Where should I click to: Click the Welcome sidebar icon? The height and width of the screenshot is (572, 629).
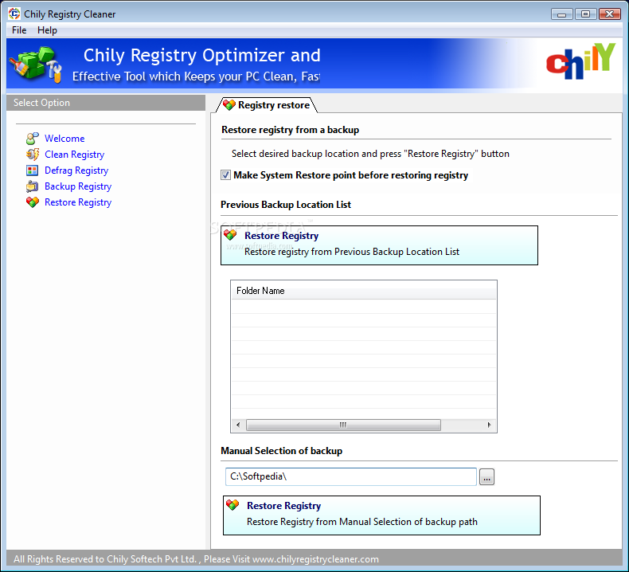pos(33,139)
